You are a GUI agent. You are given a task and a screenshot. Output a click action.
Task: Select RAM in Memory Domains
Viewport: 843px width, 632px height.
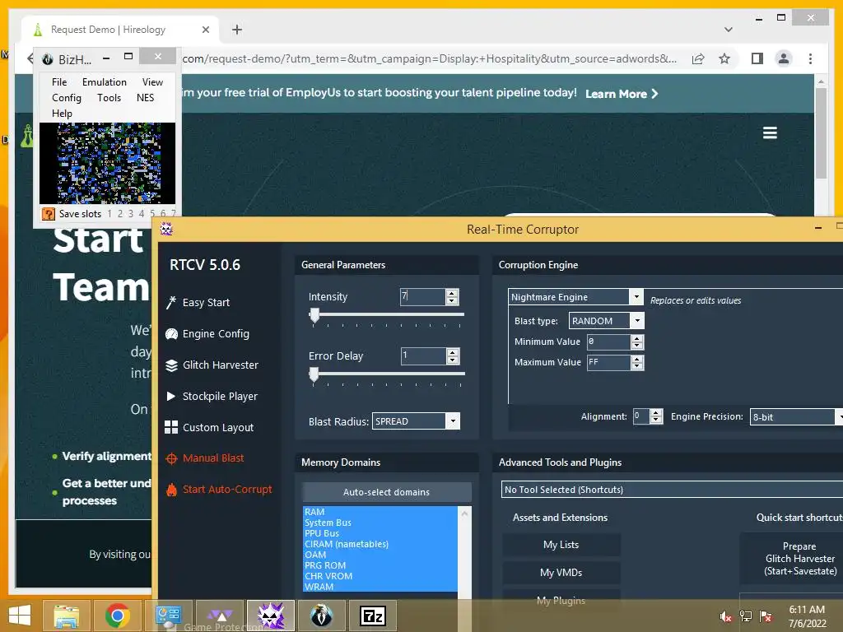point(380,512)
